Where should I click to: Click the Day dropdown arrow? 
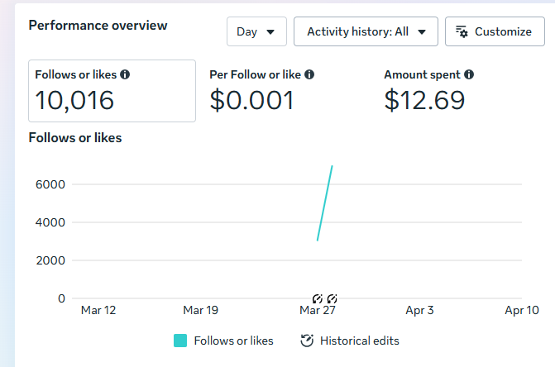point(270,32)
